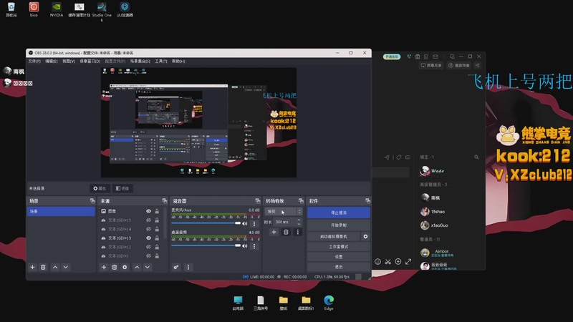Toggle lock on 图像 source

tap(157, 211)
